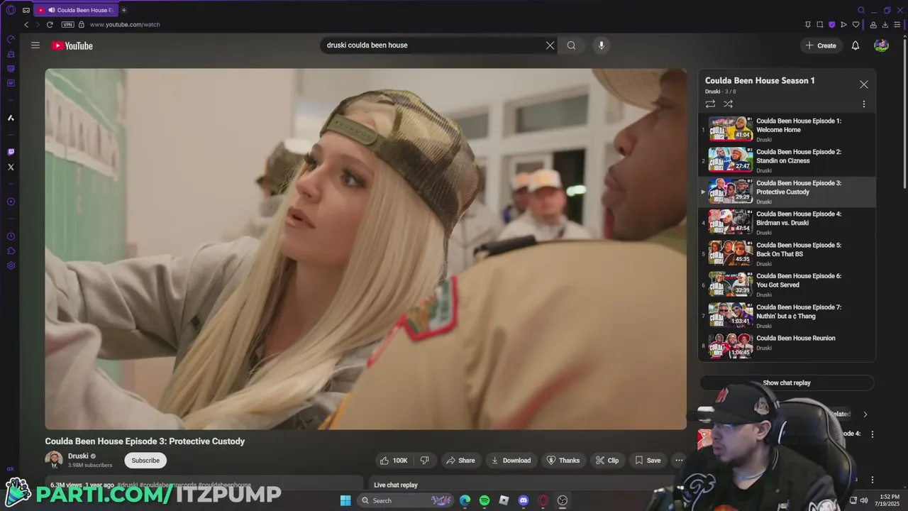Open Druski's channel avatar
908x511 pixels.
coord(54,460)
